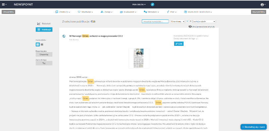Open the user account icon

(263, 5)
